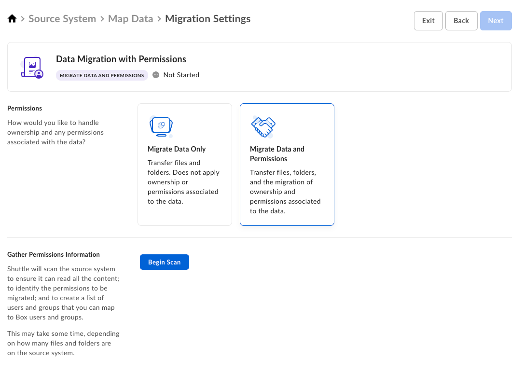Click the Migrate Data Only monitor icon
523x374 pixels.
[161, 126]
